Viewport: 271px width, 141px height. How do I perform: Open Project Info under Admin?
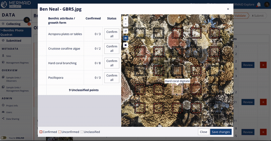pos(12,105)
